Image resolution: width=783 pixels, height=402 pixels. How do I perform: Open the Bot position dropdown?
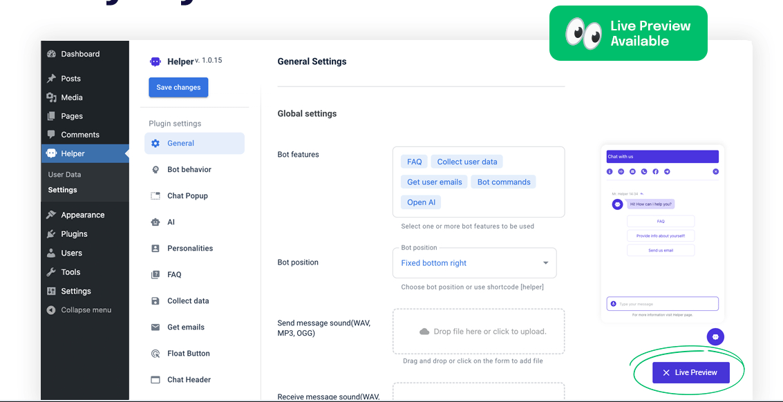pyautogui.click(x=474, y=263)
